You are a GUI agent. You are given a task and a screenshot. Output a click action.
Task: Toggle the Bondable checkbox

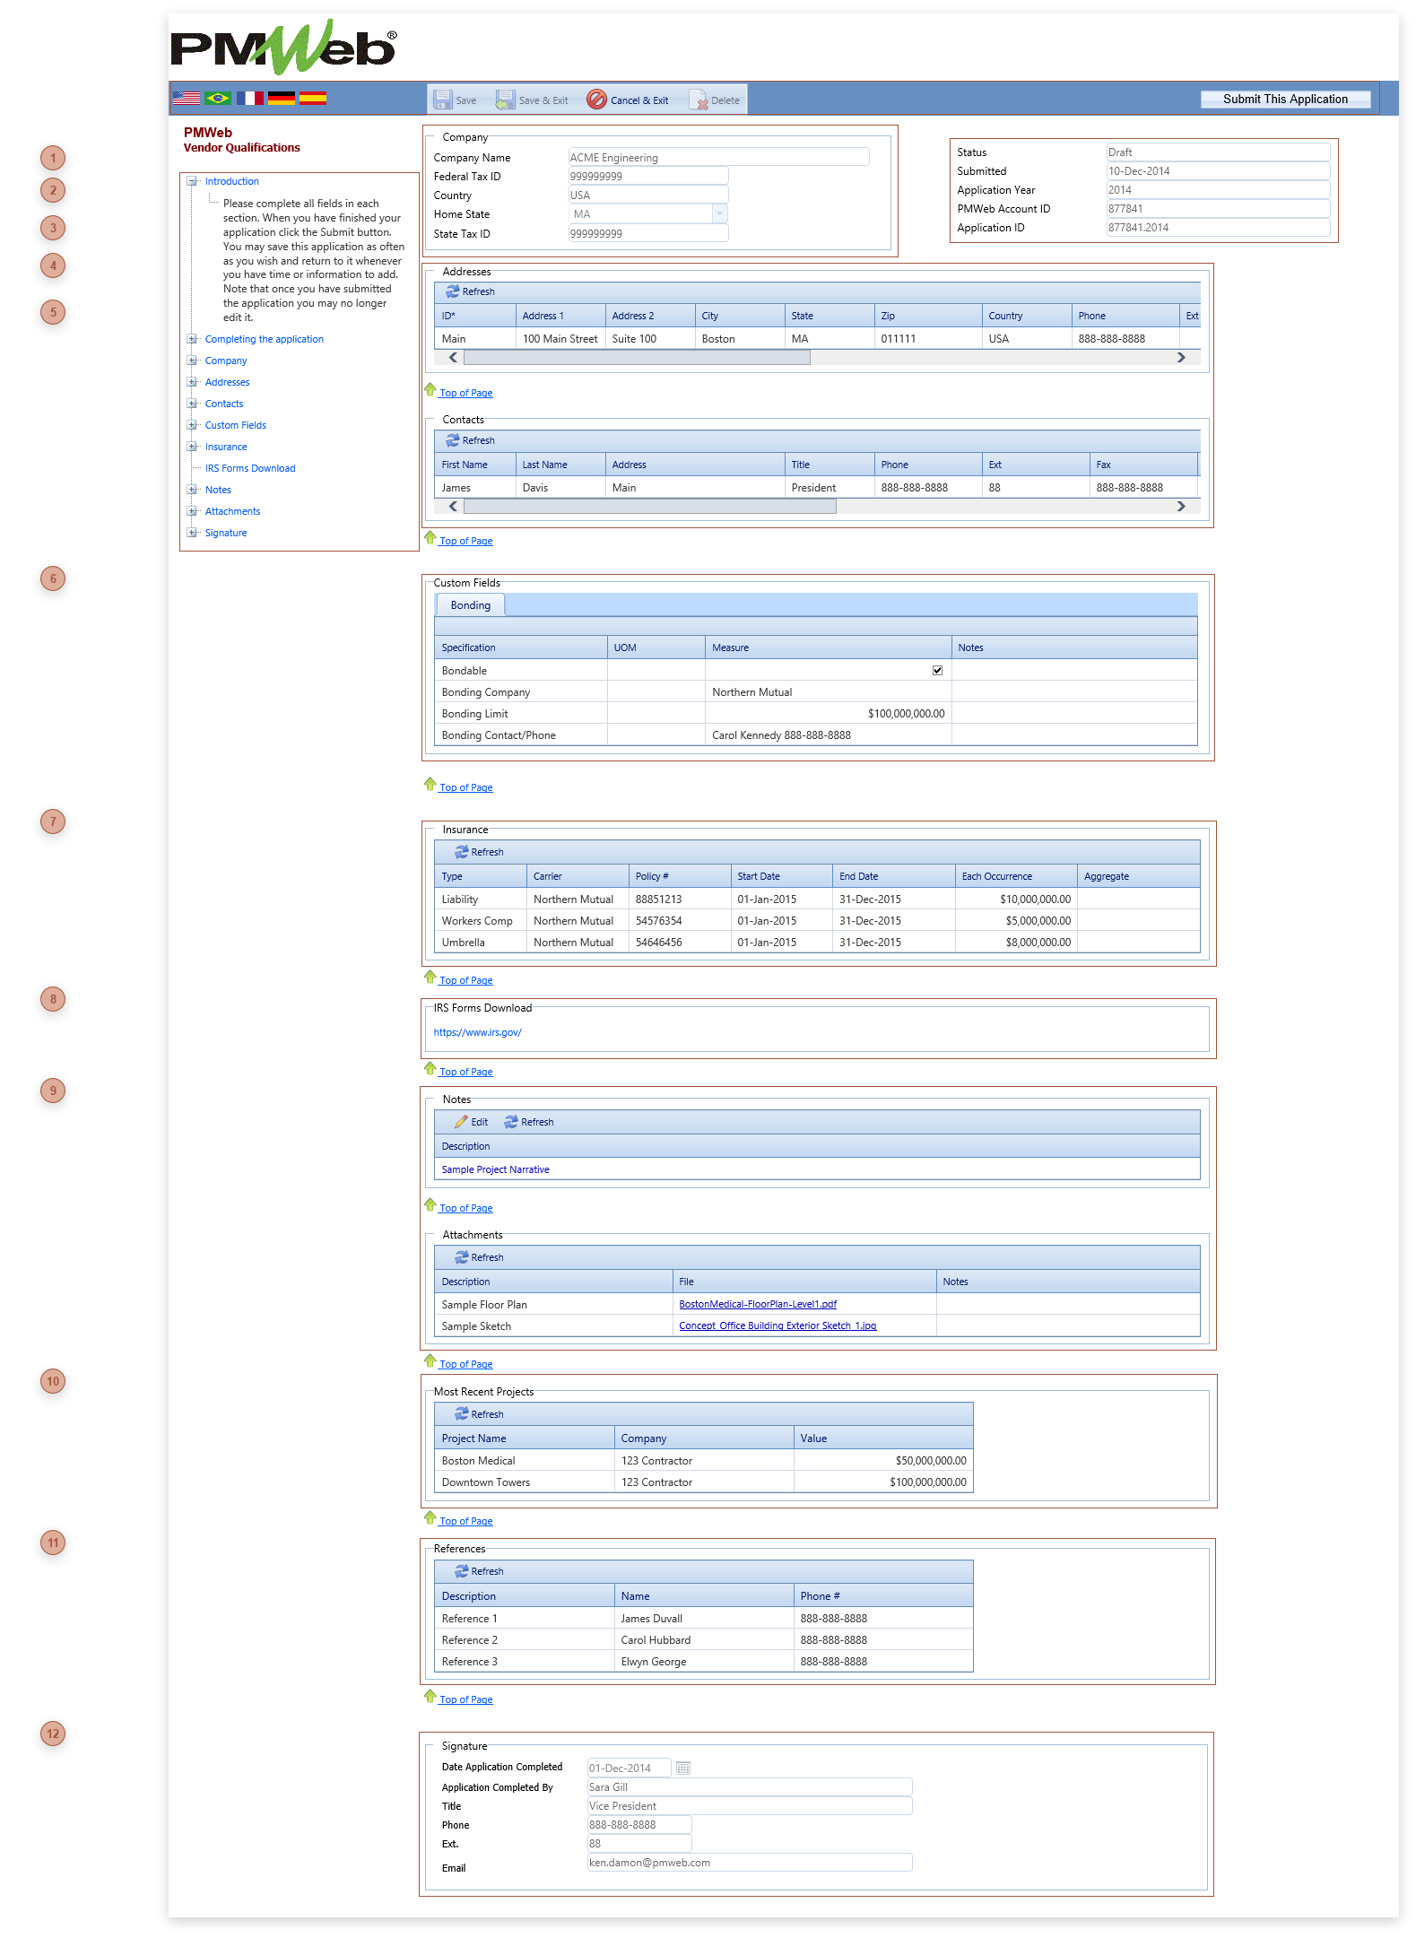coord(937,670)
